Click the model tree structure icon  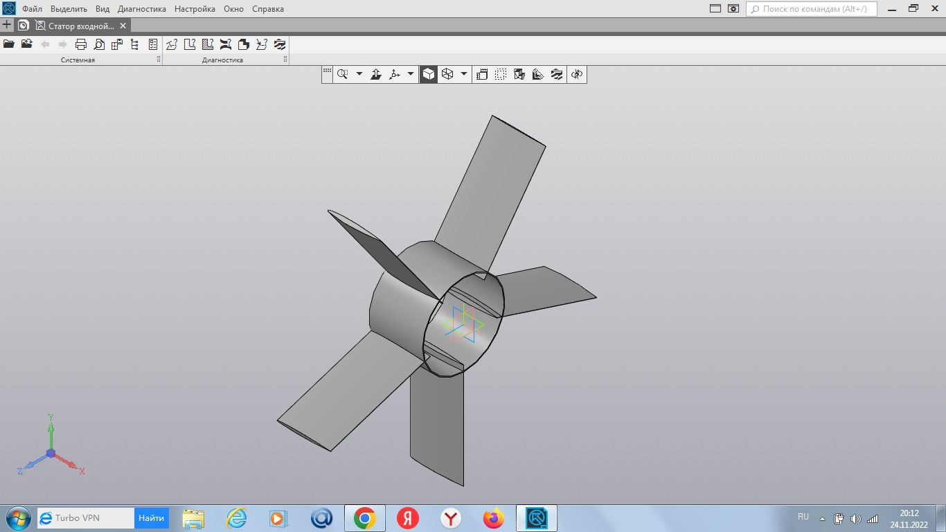pyautogui.click(x=134, y=44)
